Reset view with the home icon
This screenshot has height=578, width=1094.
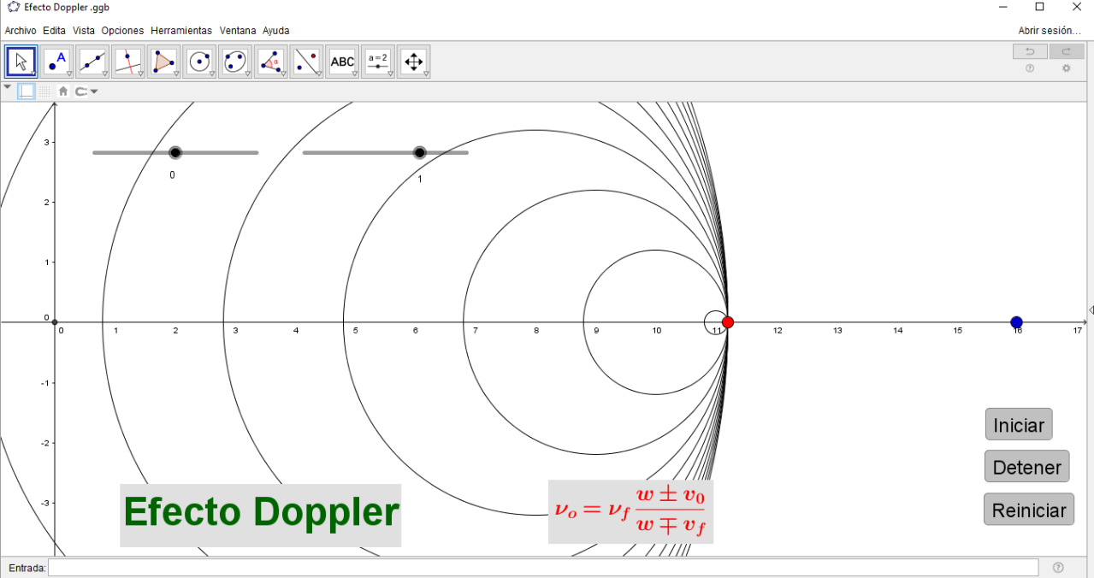click(x=63, y=91)
